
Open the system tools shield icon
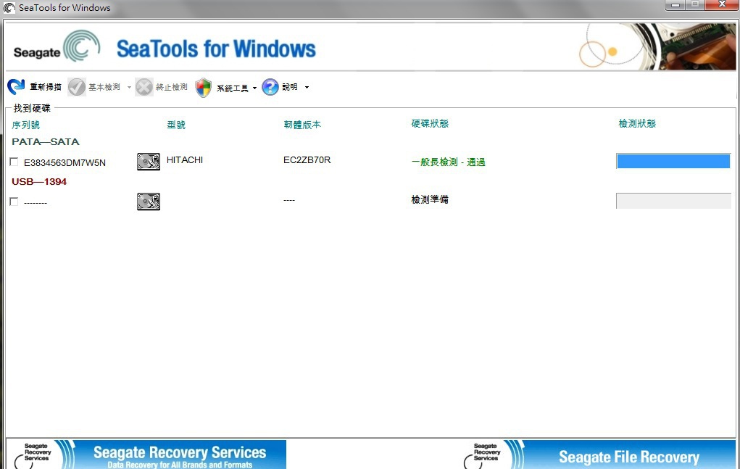(204, 88)
